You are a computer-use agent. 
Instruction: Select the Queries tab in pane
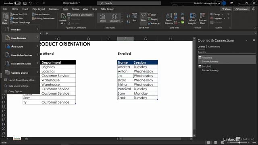click(202, 47)
